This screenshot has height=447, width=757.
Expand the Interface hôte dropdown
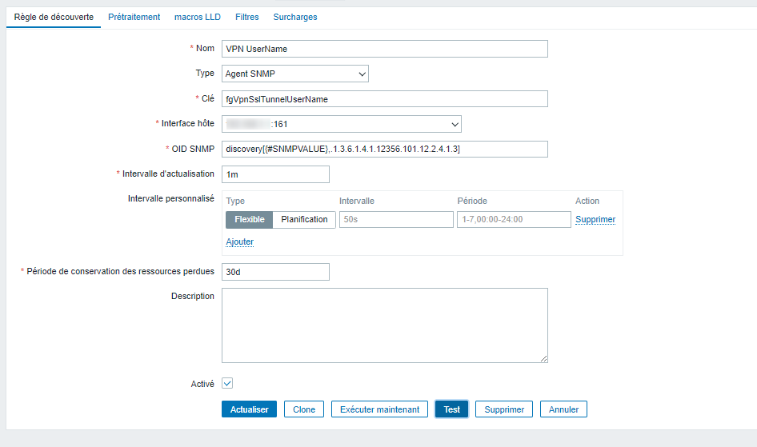tap(342, 124)
